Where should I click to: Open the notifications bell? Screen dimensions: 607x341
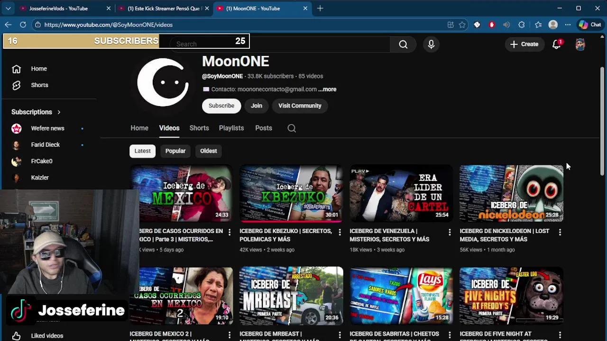click(557, 44)
